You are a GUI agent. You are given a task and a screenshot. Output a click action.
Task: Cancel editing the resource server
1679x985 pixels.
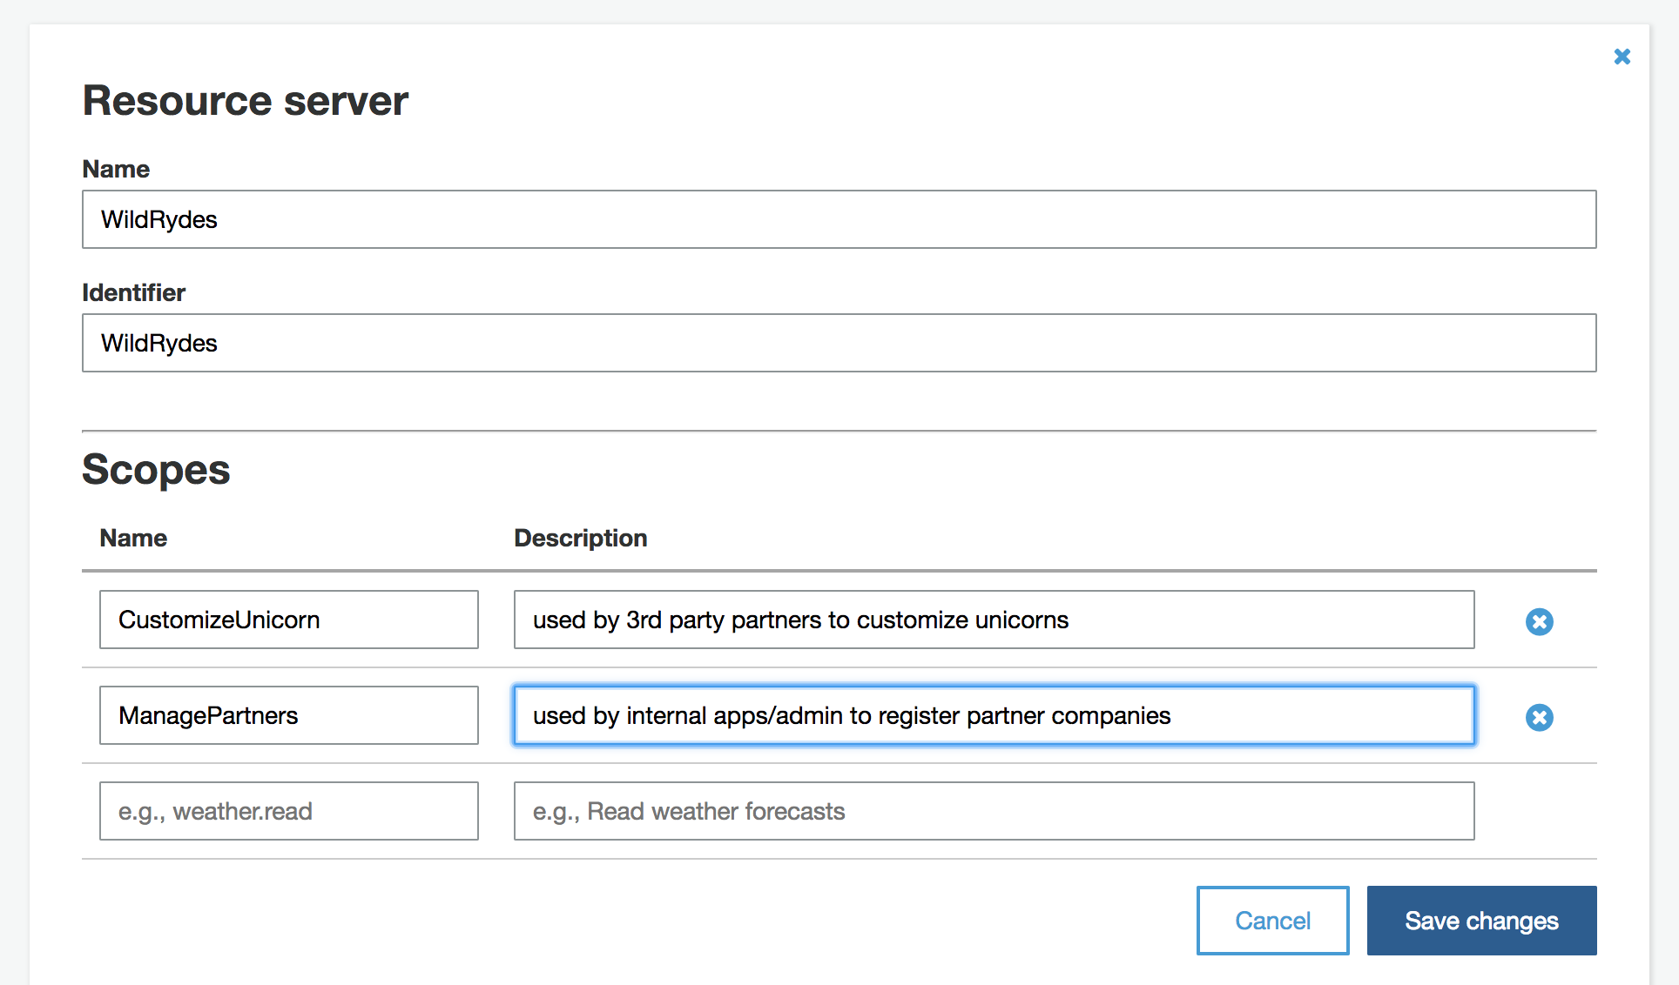[x=1272, y=921]
